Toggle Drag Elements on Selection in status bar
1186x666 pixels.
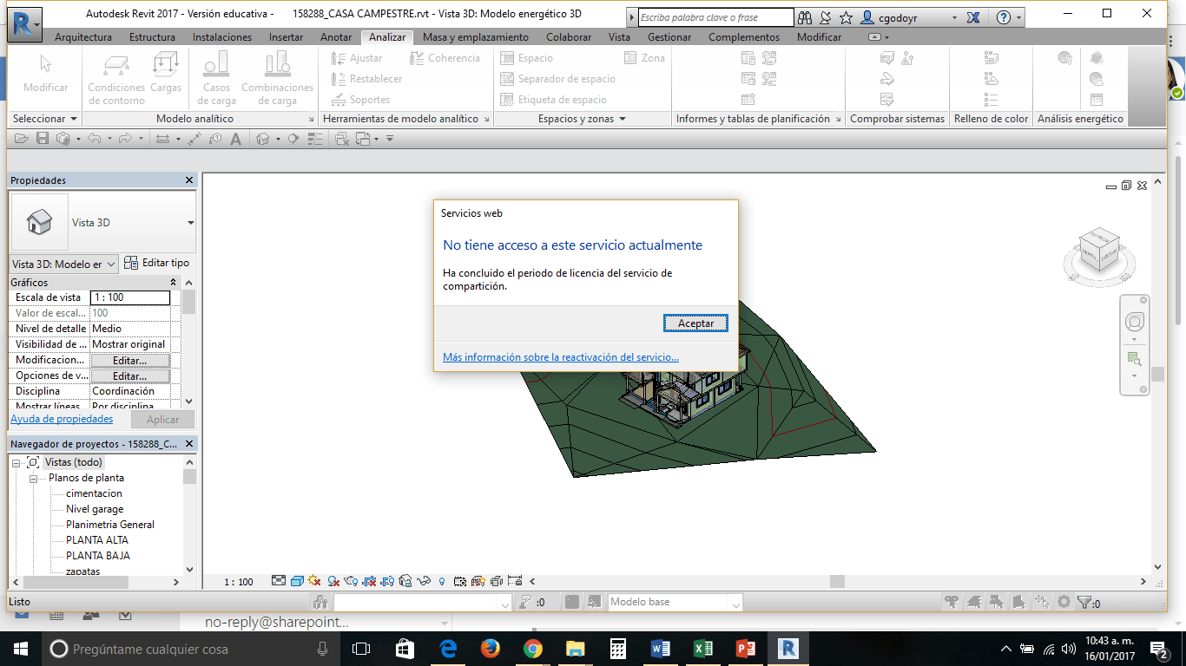click(1042, 602)
